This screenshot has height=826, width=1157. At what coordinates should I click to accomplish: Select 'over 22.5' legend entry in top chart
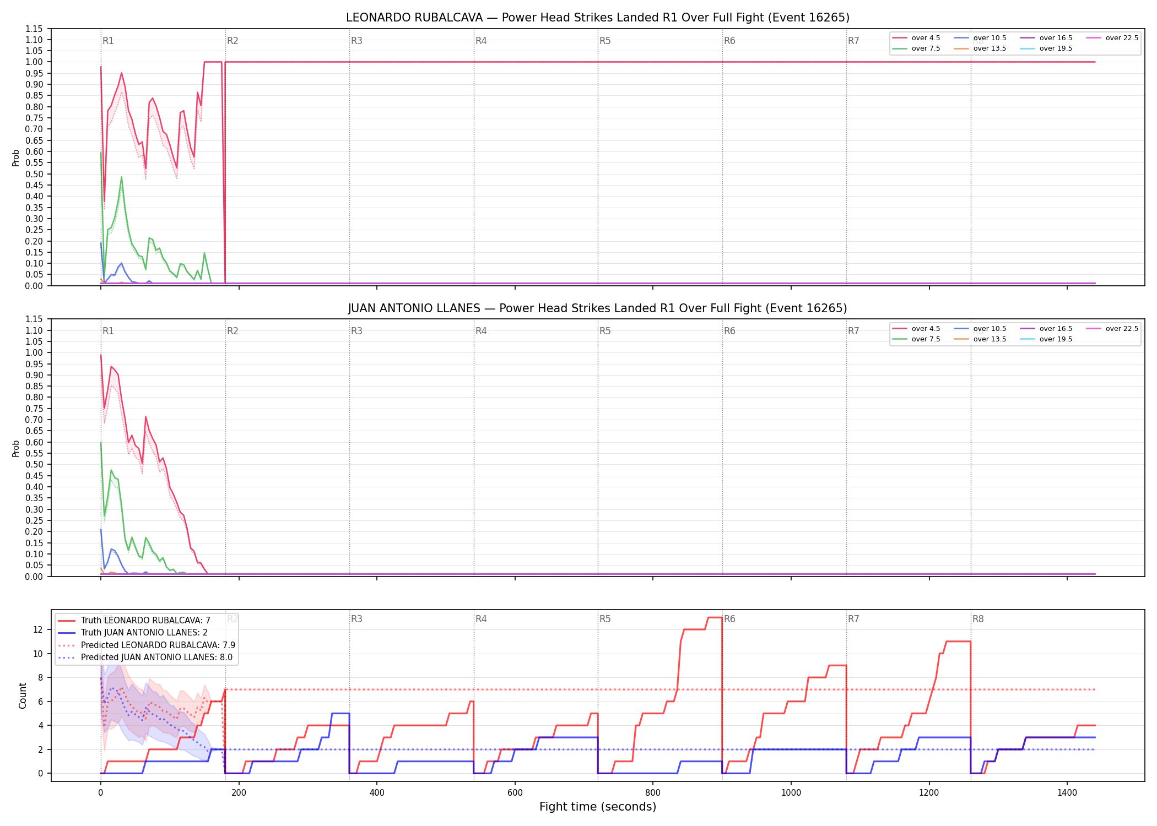[1112, 38]
